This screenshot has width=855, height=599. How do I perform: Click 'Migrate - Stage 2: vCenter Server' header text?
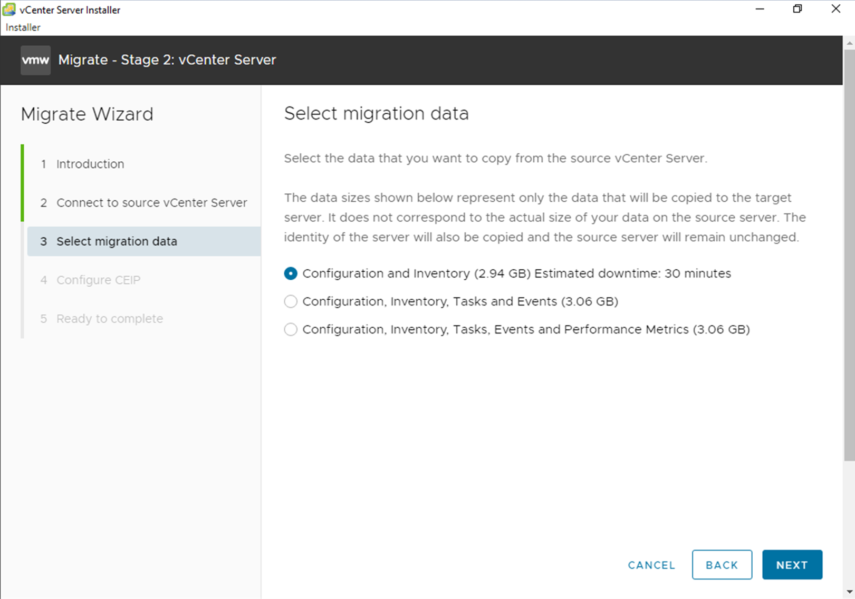coord(167,60)
